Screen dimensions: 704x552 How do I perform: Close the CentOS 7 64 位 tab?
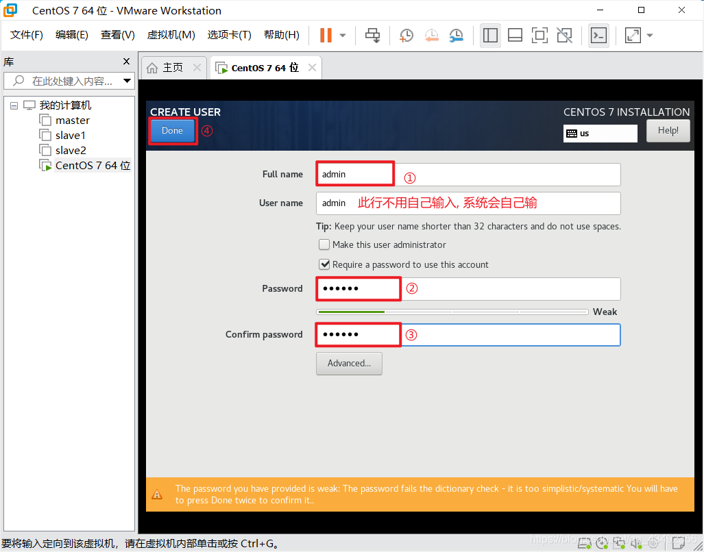(x=312, y=68)
